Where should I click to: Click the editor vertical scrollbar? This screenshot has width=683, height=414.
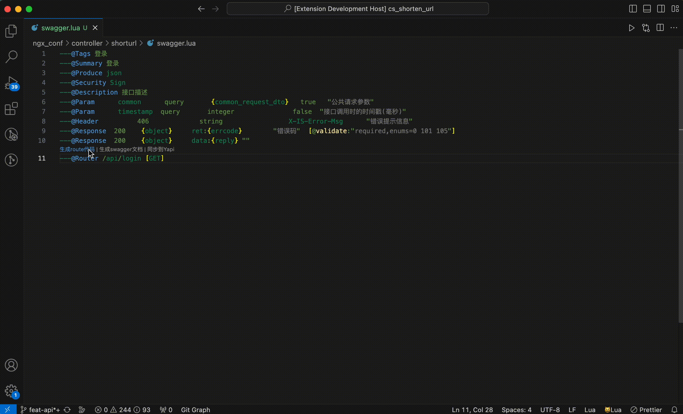[681, 186]
